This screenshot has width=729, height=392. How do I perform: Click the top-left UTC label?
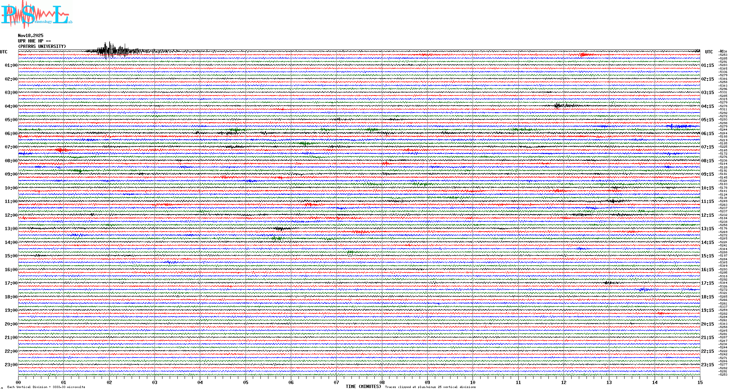coord(4,52)
